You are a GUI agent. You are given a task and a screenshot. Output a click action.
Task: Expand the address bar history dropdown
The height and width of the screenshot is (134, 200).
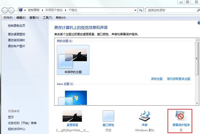point(135,10)
